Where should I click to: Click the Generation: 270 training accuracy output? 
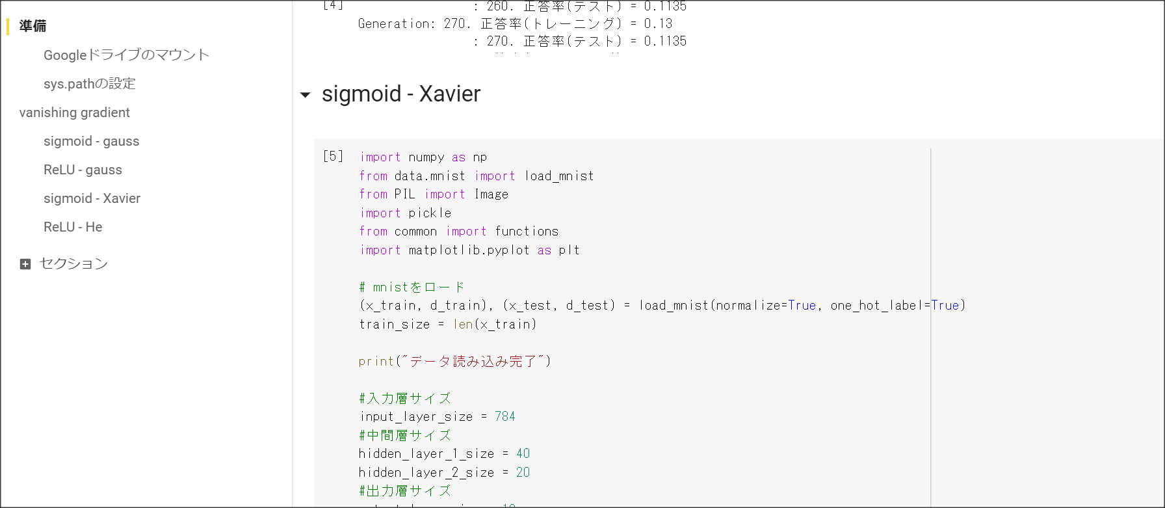pos(515,24)
